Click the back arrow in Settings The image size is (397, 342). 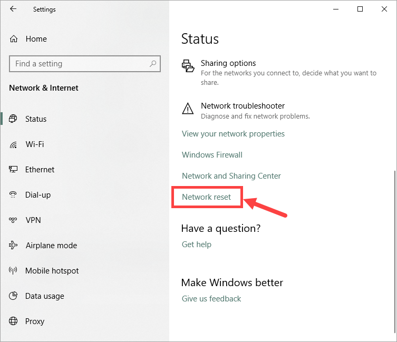pos(13,9)
